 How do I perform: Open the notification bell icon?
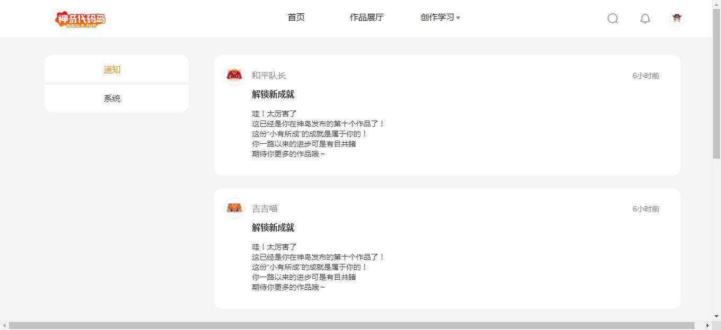click(x=645, y=19)
